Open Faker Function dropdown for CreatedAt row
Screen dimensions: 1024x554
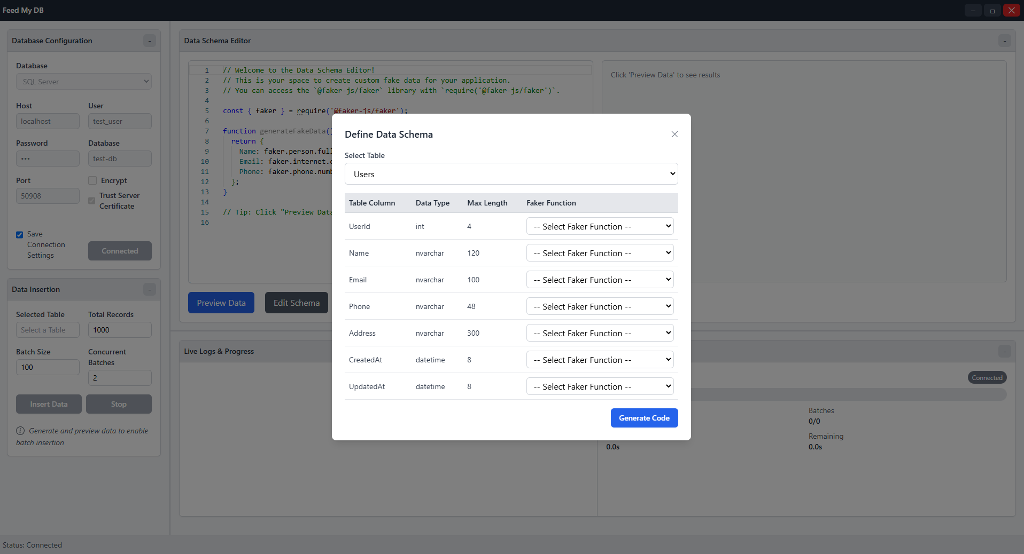[600, 360]
